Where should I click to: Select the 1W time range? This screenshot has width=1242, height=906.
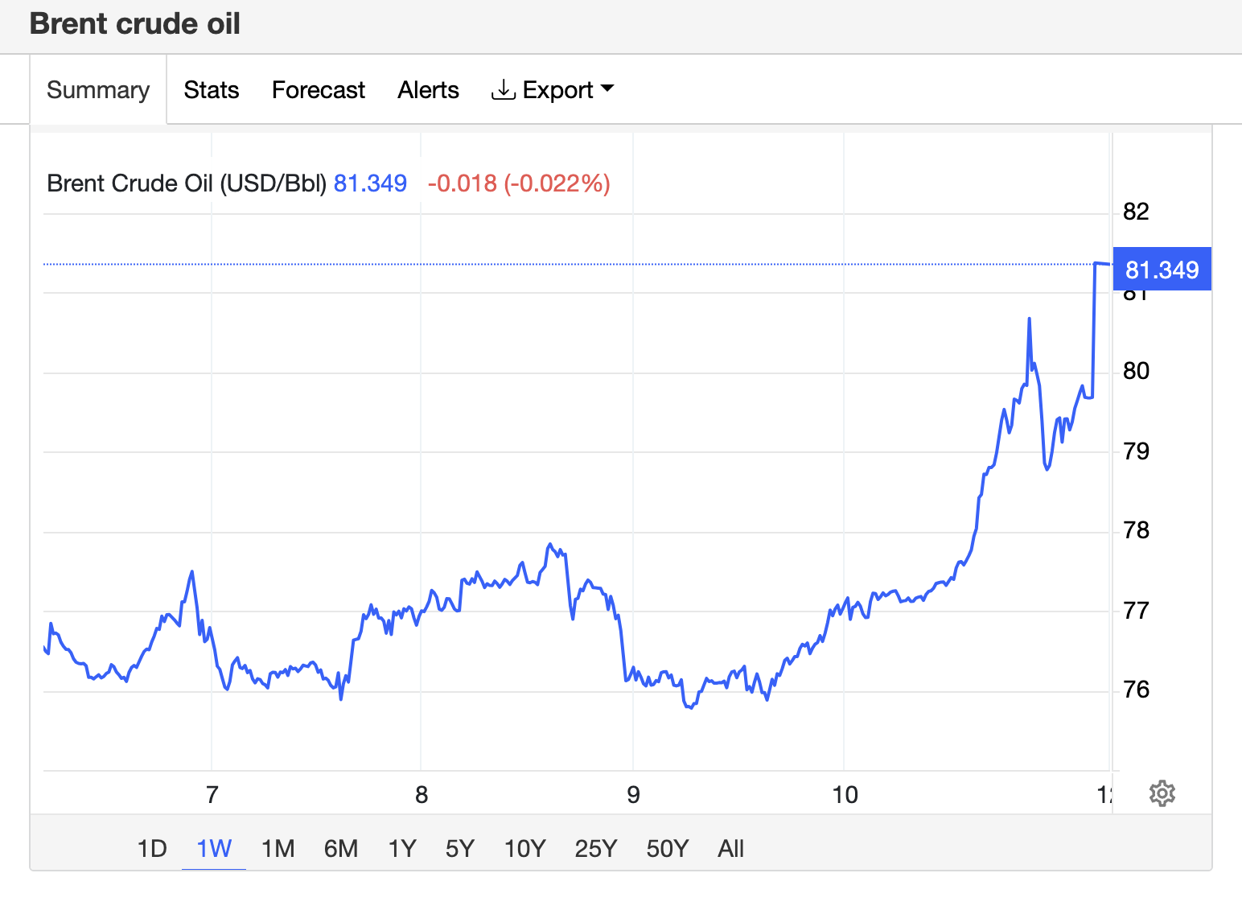[x=214, y=849]
